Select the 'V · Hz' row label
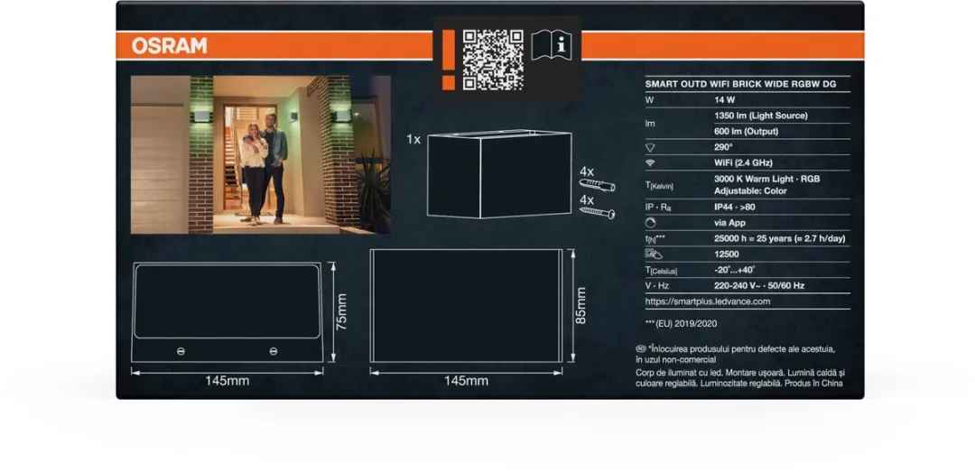Screen dimensions: 975x472 tap(657, 286)
